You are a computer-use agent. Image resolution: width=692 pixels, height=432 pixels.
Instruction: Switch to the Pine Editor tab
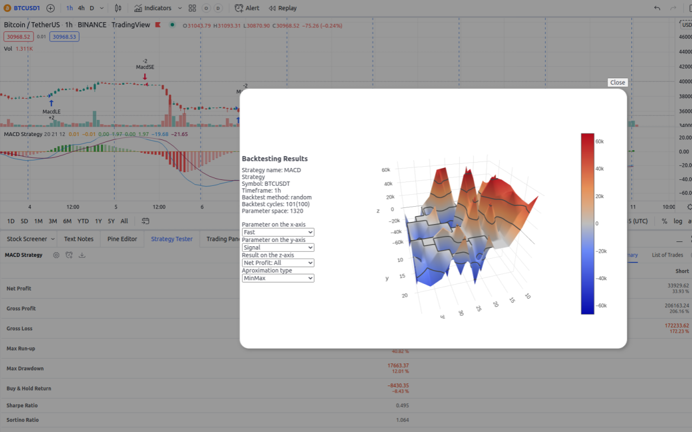(x=122, y=239)
